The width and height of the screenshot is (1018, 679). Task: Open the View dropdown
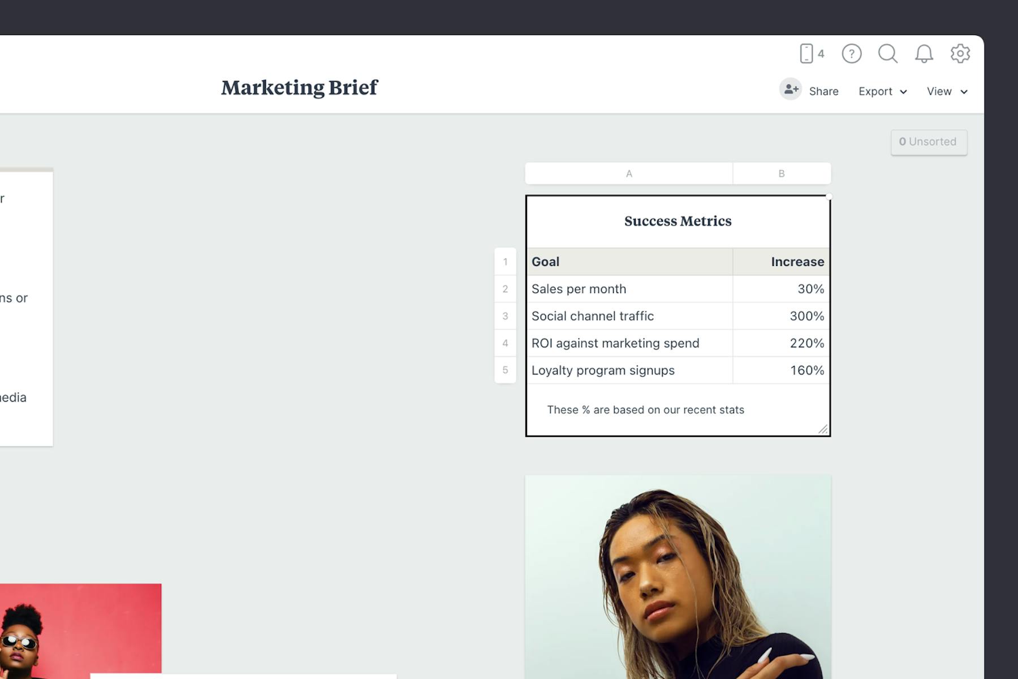[x=939, y=91]
